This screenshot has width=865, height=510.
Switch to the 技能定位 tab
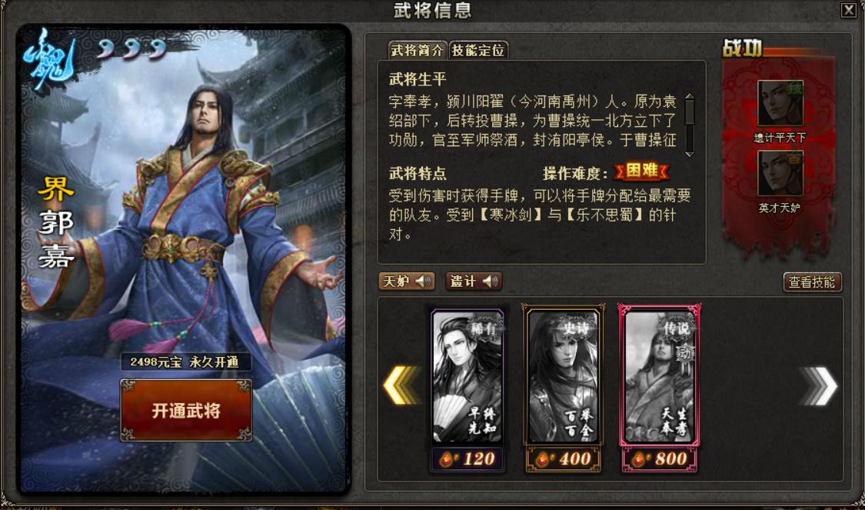pos(478,51)
